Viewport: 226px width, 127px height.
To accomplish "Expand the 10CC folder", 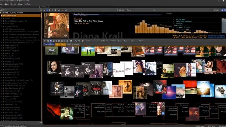I will (2, 18).
